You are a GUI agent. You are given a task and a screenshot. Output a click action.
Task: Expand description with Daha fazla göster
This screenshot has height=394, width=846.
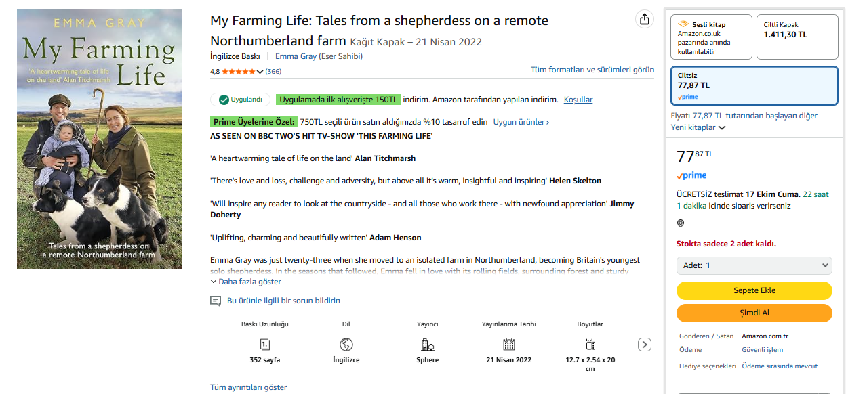(x=245, y=282)
